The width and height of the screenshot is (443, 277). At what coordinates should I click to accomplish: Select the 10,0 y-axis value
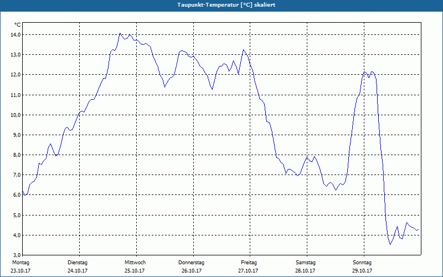pos(16,115)
